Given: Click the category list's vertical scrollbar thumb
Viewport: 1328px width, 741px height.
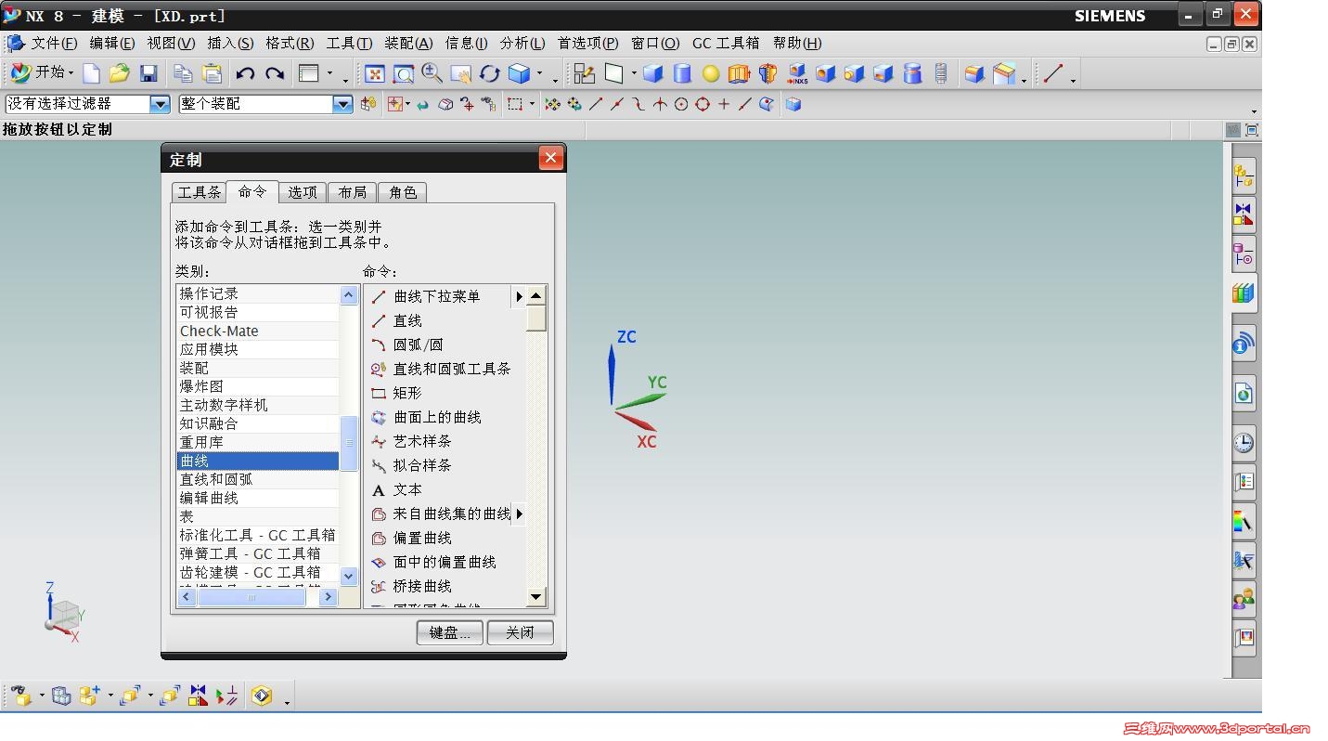Looking at the screenshot, I should (x=349, y=444).
